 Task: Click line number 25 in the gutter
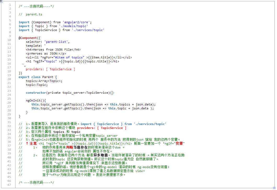point(9,99)
